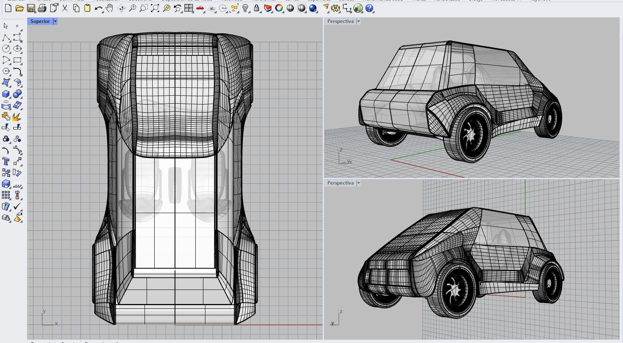Open Options with the gear icon
Viewport: 623px width, 343px height.
(335, 8)
